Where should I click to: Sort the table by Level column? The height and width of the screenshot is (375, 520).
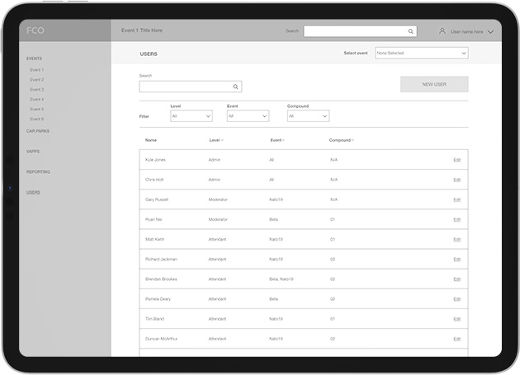tap(216, 140)
